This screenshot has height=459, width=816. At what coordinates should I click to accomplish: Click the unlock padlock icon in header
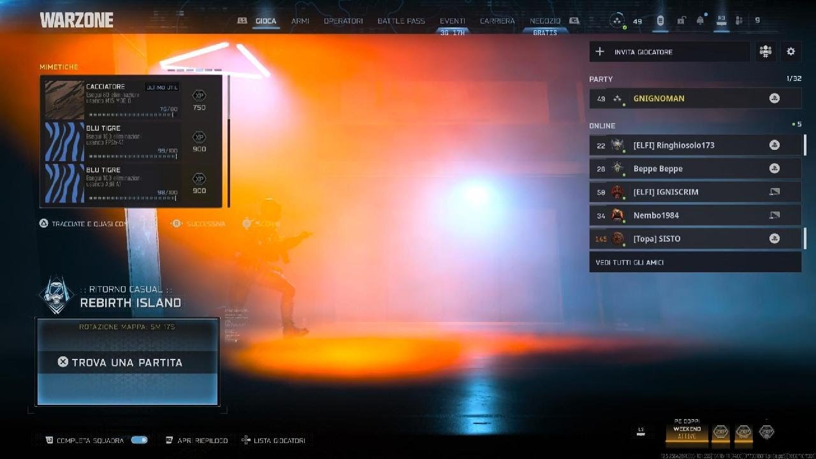681,20
